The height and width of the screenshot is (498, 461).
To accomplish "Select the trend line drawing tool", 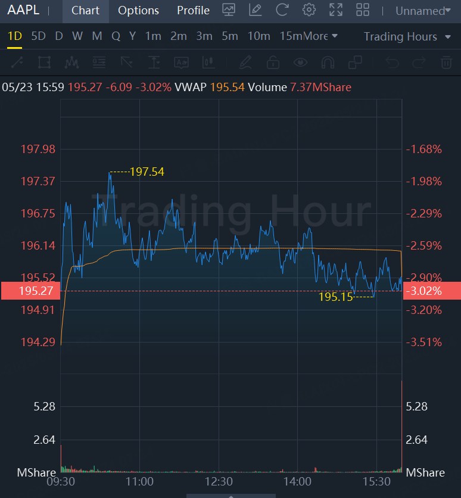I will point(17,63).
